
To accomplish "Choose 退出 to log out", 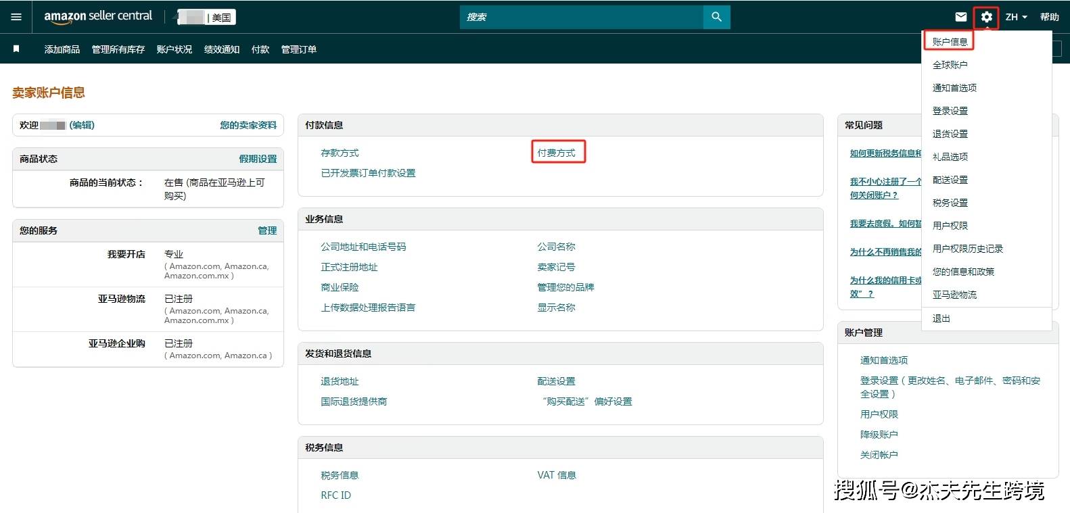I will pyautogui.click(x=941, y=318).
